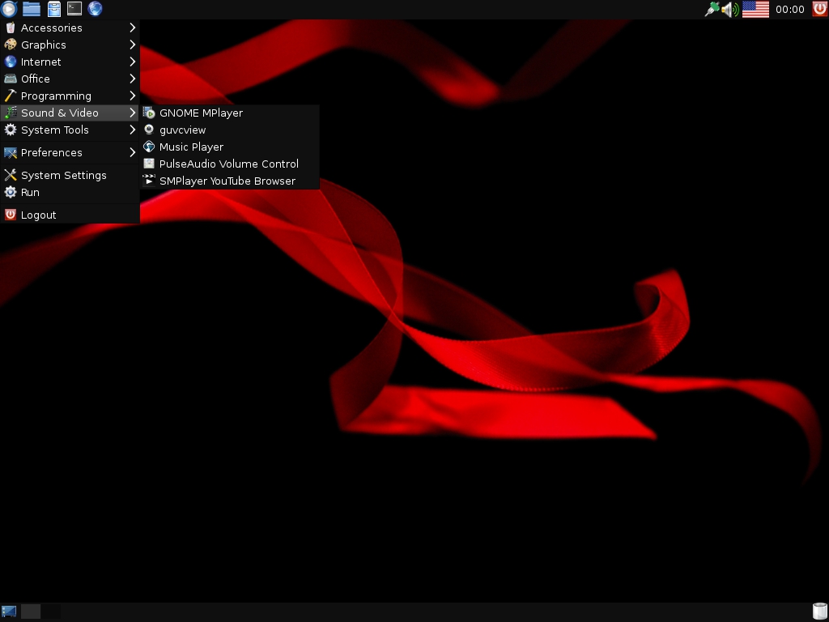829x622 pixels.
Task: Launch the terminal from the top panel
Action: coord(74,9)
